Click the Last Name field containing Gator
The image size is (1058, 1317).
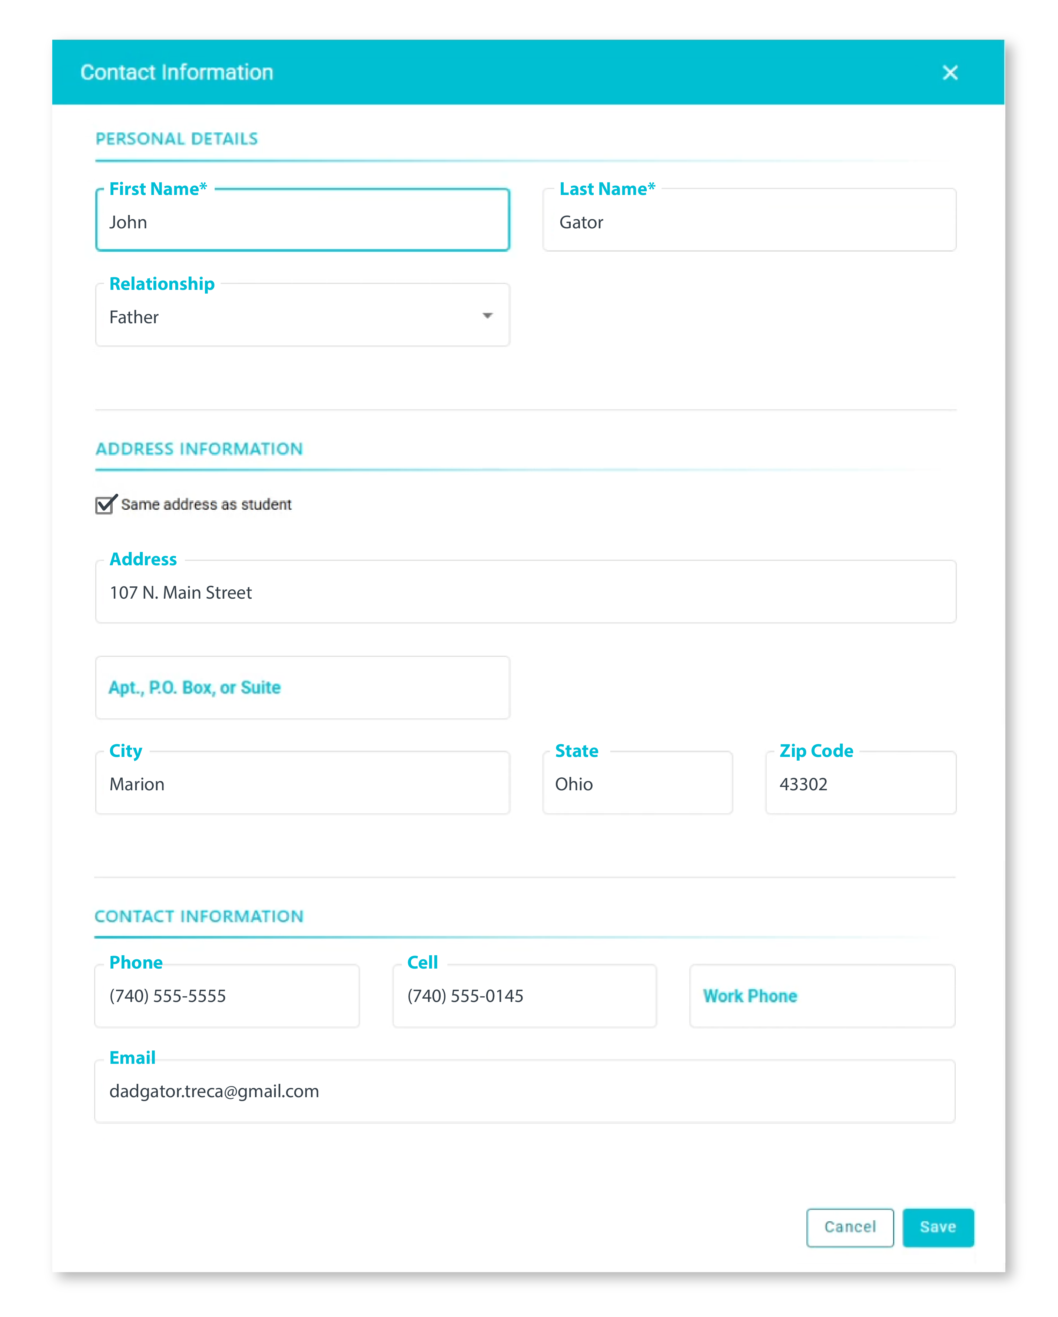click(x=748, y=222)
